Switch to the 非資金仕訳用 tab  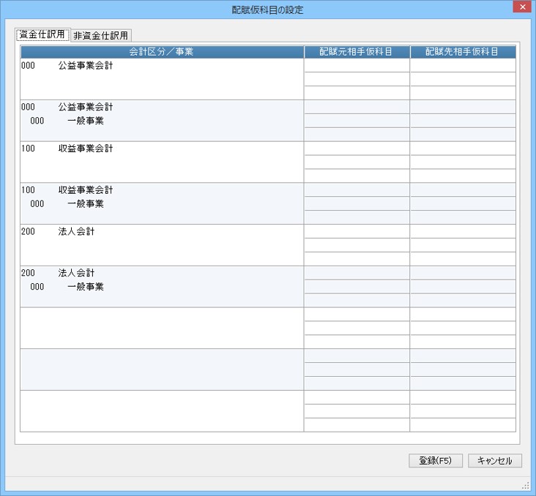point(101,35)
